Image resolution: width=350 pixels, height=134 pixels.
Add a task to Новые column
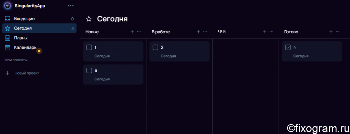tap(132, 32)
